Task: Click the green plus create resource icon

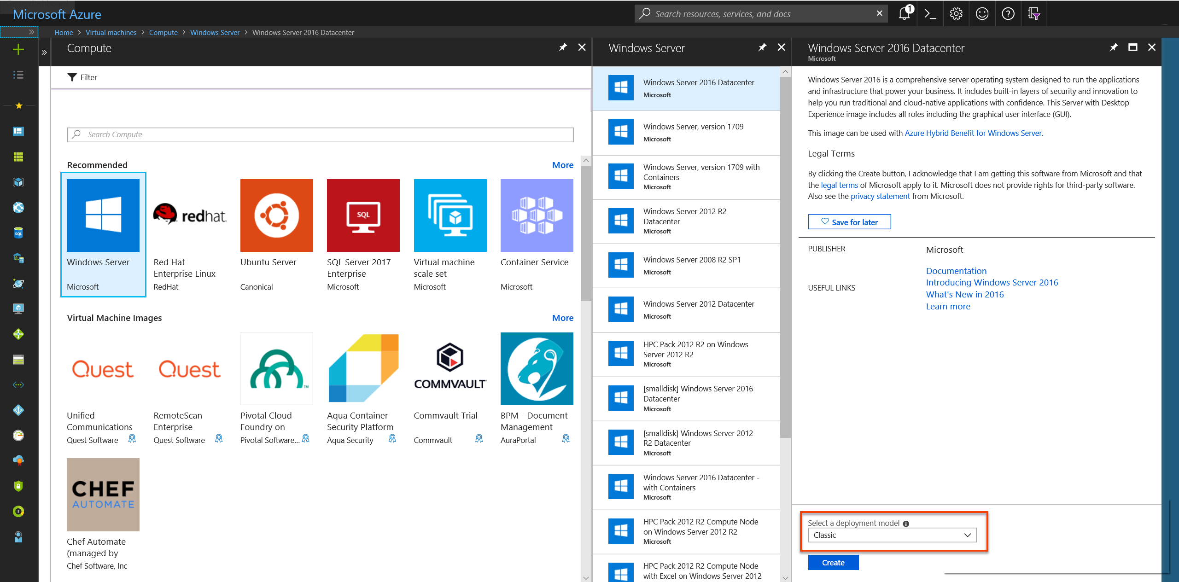Action: click(18, 49)
